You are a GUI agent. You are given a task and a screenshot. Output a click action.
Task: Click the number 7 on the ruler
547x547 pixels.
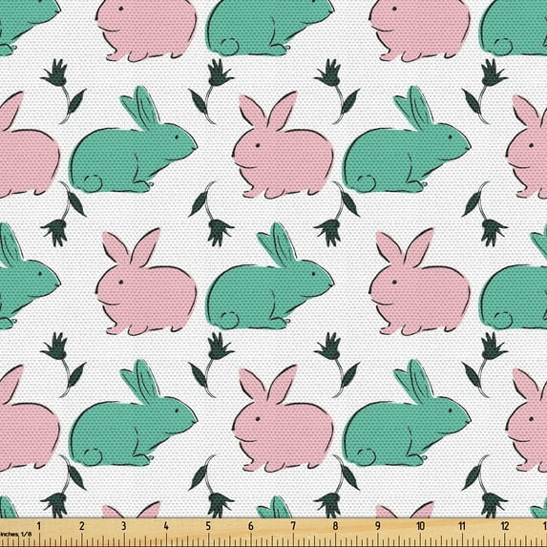click(x=293, y=526)
